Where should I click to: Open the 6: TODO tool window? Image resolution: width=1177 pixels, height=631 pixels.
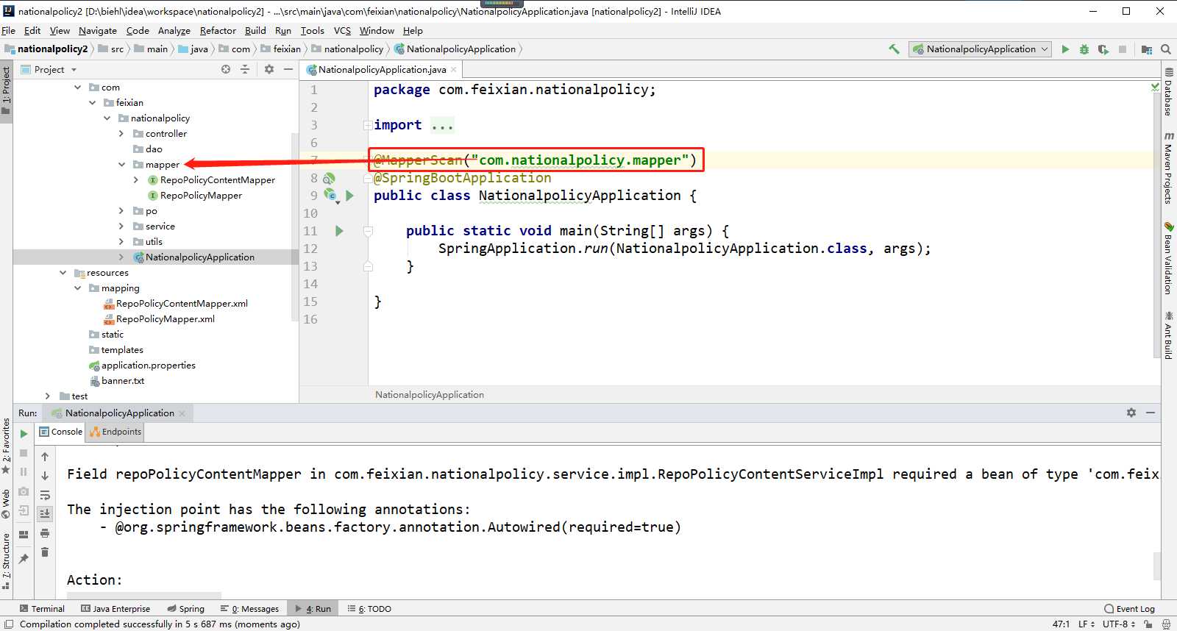point(369,608)
